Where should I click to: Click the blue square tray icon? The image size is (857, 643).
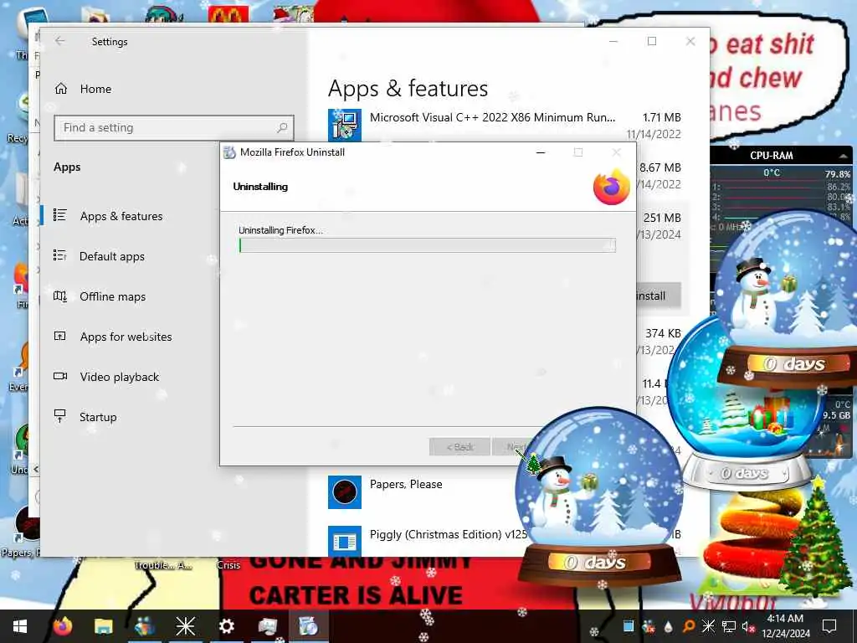[629, 626]
